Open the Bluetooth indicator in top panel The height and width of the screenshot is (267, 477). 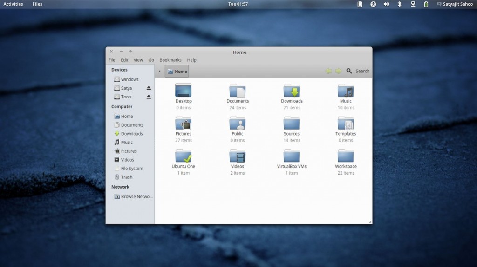click(400, 4)
